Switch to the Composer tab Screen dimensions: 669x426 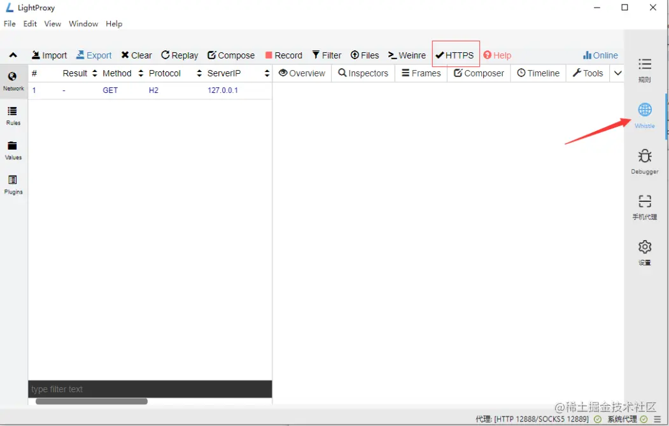coord(479,73)
